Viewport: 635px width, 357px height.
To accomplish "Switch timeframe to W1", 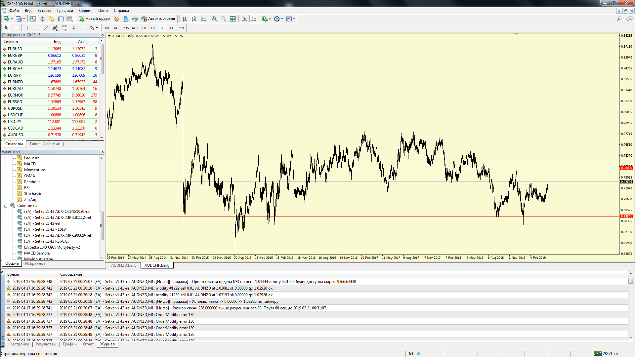I will tap(172, 28).
